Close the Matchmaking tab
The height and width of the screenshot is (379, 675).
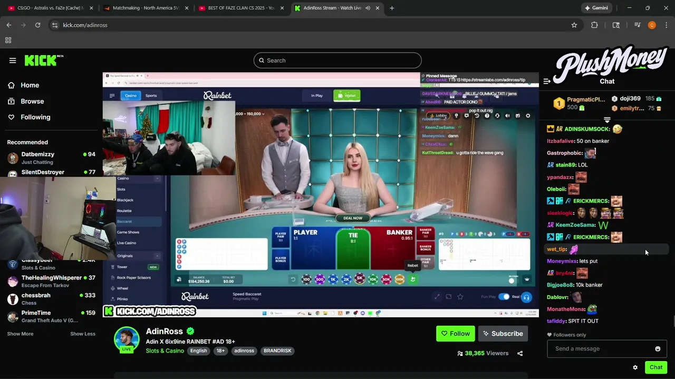point(186,8)
